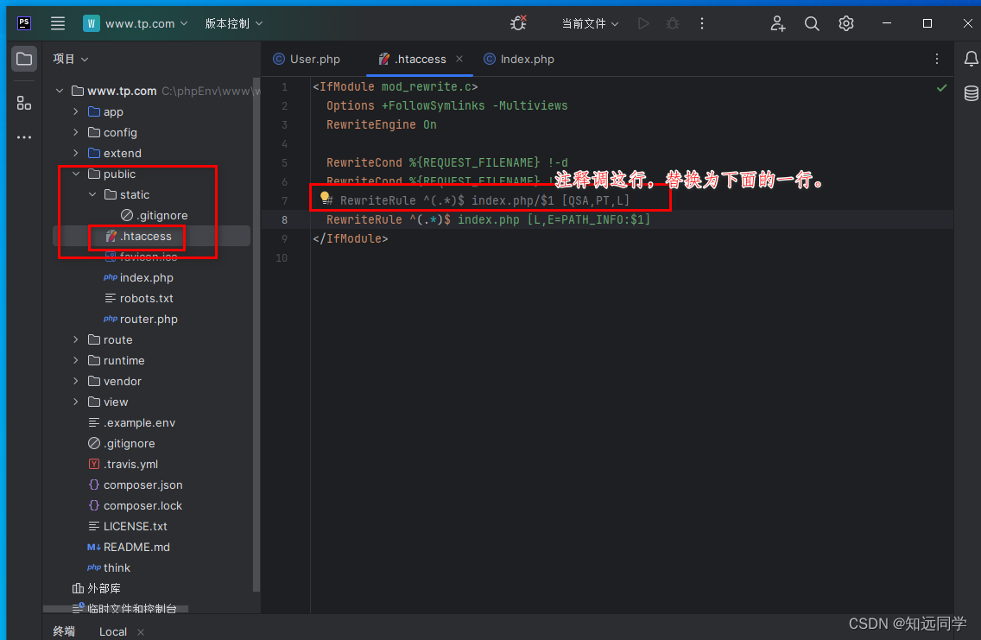Select README.md file
The height and width of the screenshot is (640, 981).
point(129,547)
